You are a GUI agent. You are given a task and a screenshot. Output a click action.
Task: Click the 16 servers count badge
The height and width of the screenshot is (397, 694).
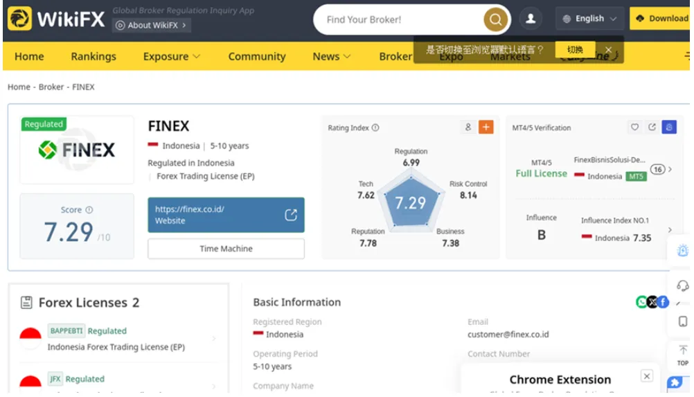658,169
